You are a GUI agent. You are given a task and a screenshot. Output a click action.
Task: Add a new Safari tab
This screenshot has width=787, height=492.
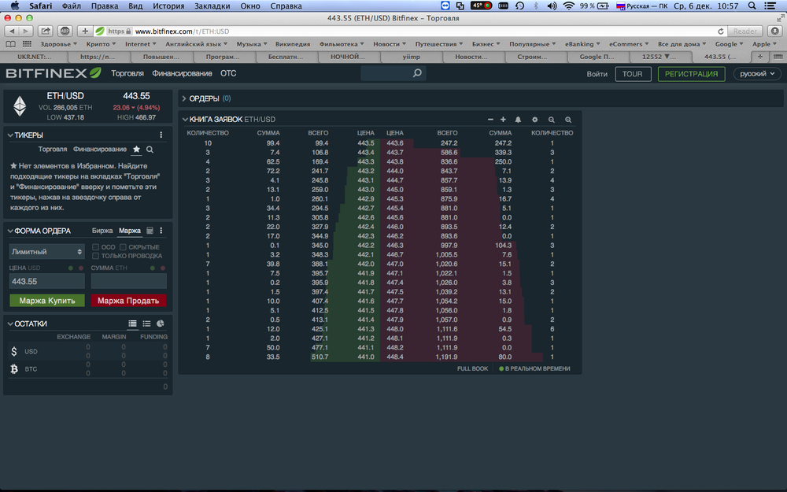click(x=760, y=57)
